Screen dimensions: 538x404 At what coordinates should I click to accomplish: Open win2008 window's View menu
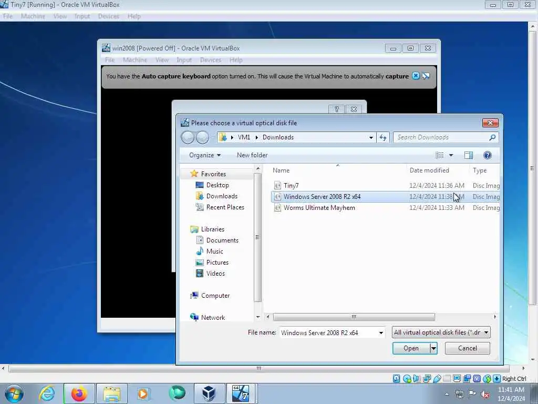click(162, 60)
